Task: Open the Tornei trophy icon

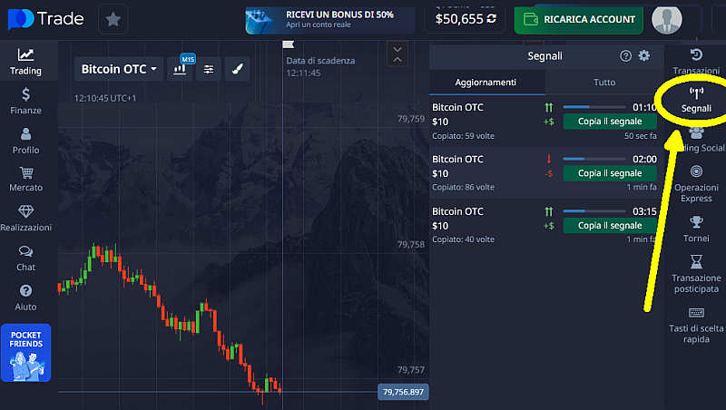Action: point(696,228)
